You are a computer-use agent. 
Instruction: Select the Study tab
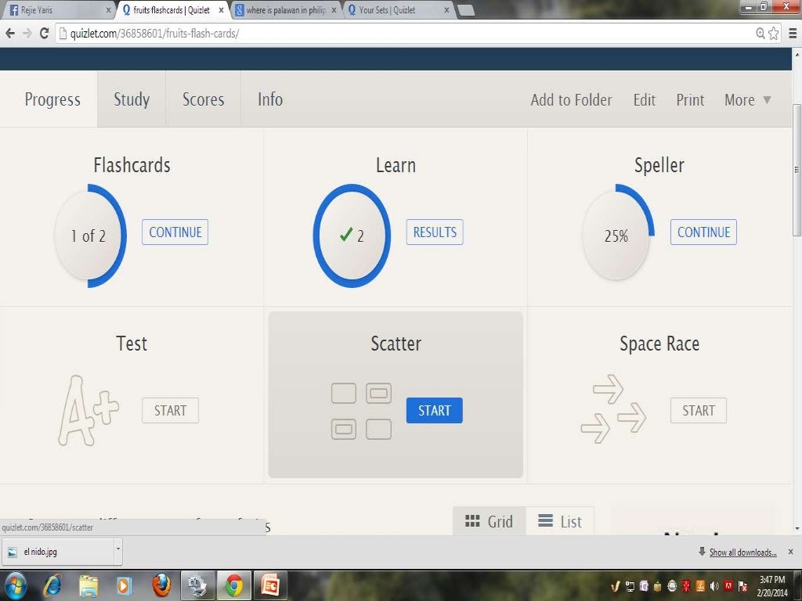[x=132, y=99]
